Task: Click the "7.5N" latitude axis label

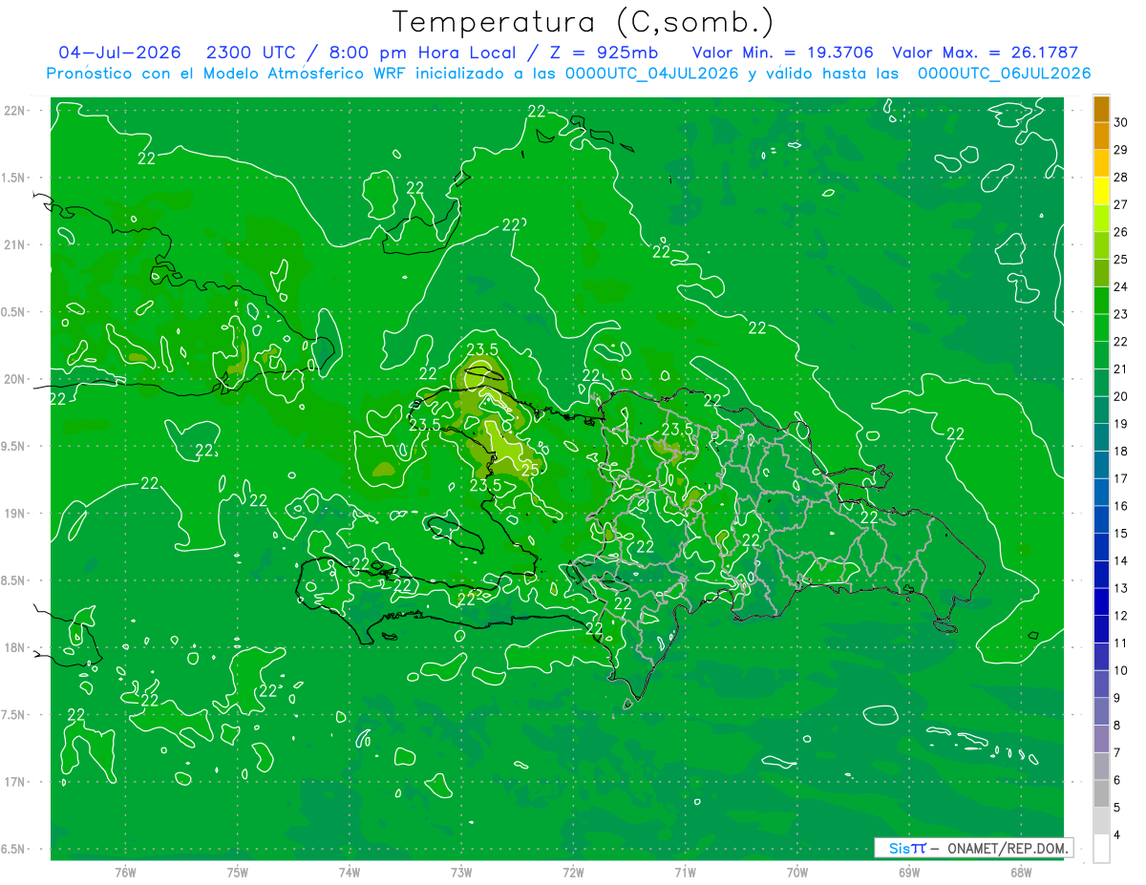Action: click(x=14, y=715)
